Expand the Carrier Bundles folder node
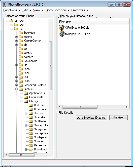 [26, 125]
